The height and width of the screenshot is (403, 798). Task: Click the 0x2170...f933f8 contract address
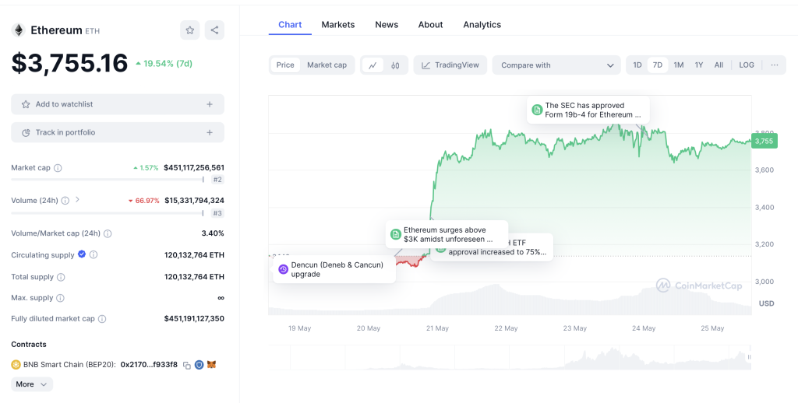(x=149, y=364)
